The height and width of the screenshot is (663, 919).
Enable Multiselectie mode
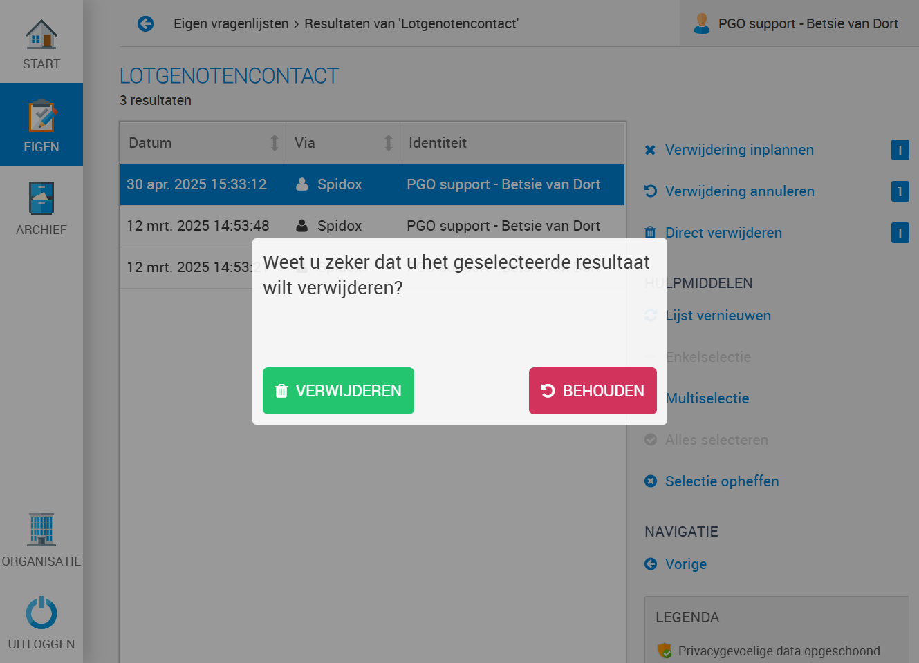pos(707,398)
